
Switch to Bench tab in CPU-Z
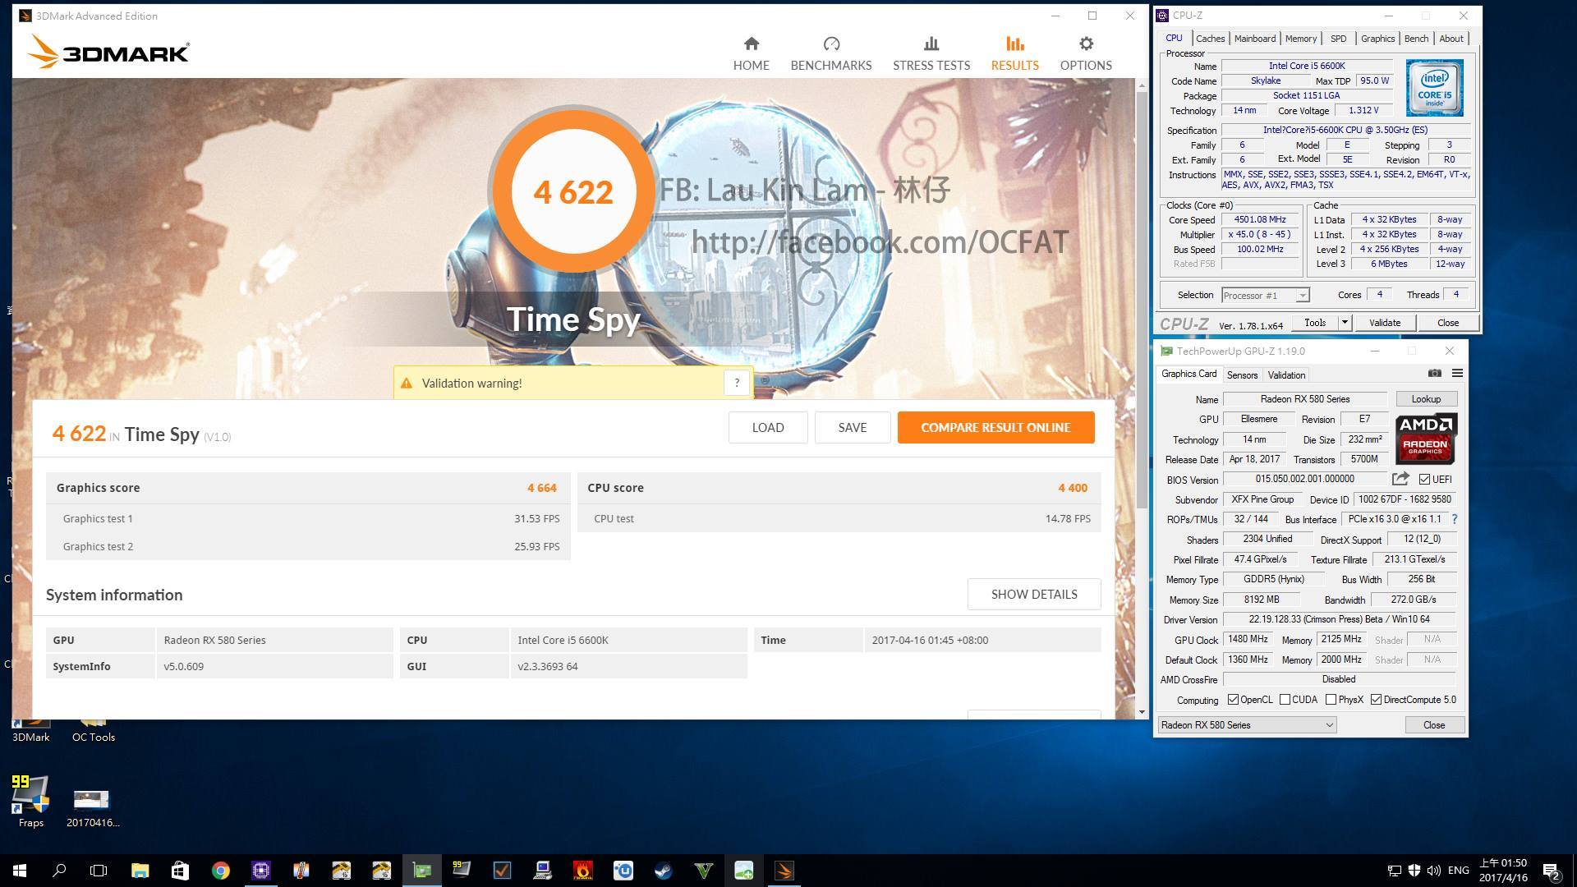[x=1416, y=39]
